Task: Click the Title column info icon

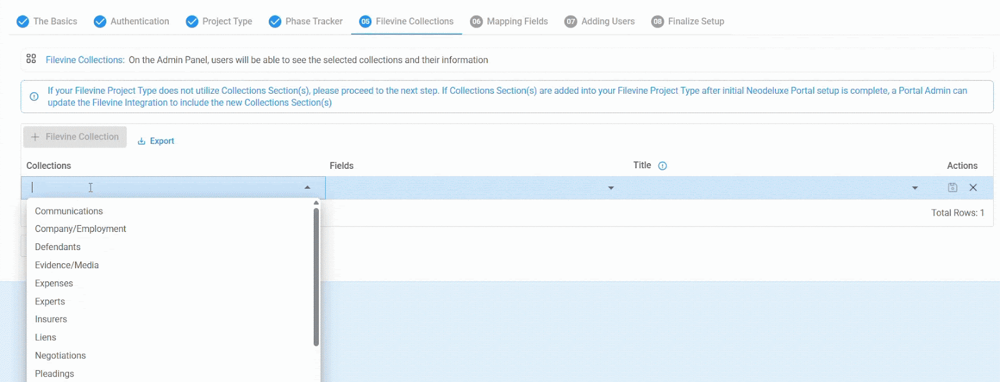Action: (662, 166)
